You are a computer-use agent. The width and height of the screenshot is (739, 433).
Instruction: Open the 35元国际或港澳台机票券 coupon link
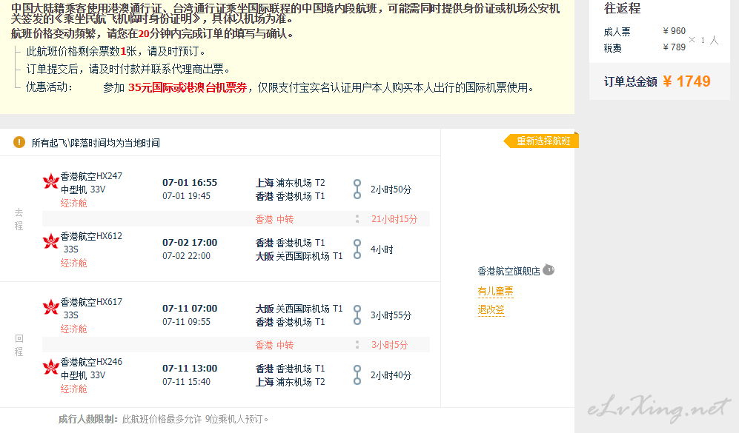tap(188, 87)
